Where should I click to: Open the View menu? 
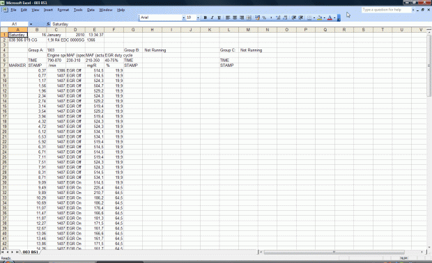click(36, 10)
